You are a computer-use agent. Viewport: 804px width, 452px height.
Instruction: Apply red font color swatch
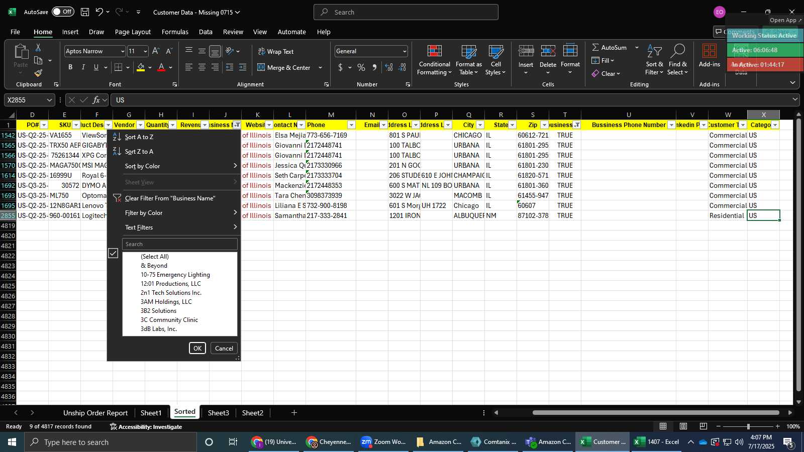(x=161, y=67)
